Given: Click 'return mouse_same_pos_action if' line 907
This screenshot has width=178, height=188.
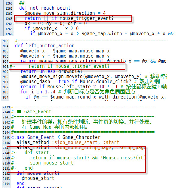Looking at the screenshot, I should tap(94, 61).
